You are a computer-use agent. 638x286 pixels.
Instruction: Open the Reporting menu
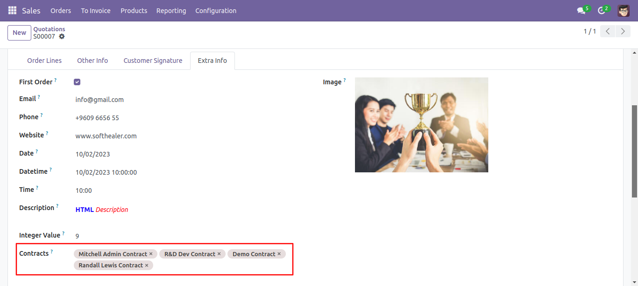coord(171,11)
